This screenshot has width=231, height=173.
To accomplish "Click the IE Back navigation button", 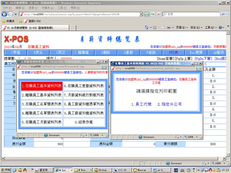I will point(4,14).
